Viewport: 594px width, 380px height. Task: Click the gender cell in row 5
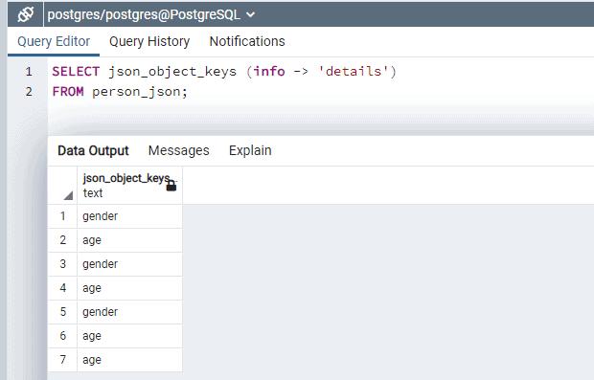pyautogui.click(x=130, y=312)
